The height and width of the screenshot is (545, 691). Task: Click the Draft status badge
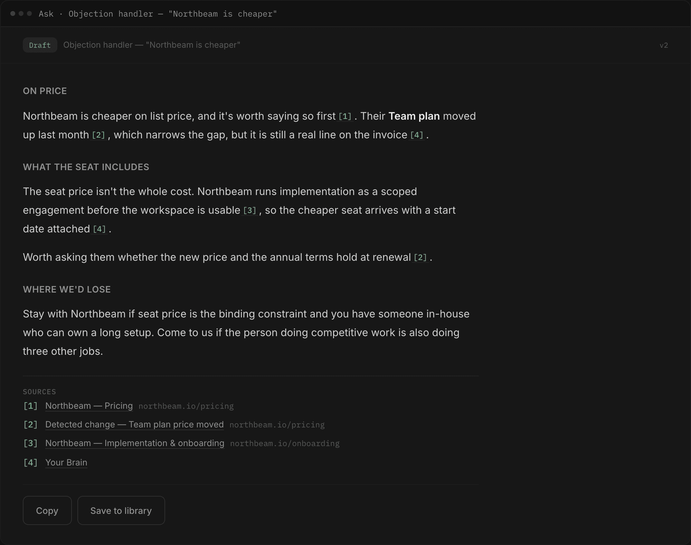click(x=40, y=45)
